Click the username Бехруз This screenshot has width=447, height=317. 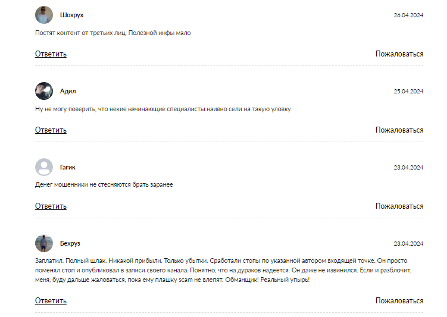click(70, 243)
